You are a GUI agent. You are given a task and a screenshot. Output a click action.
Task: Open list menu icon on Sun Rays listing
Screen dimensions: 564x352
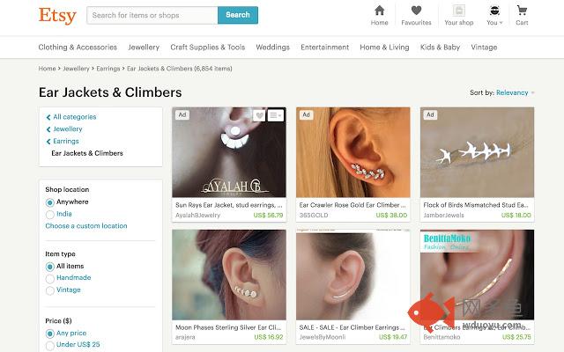pyautogui.click(x=276, y=115)
